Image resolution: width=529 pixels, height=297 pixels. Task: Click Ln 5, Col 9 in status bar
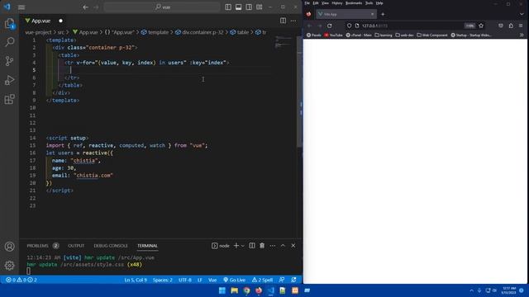136,280
